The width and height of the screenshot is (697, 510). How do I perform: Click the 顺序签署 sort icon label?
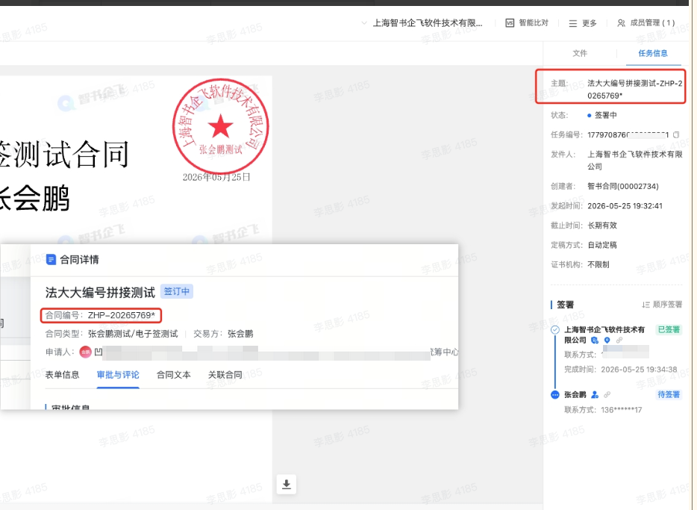662,305
